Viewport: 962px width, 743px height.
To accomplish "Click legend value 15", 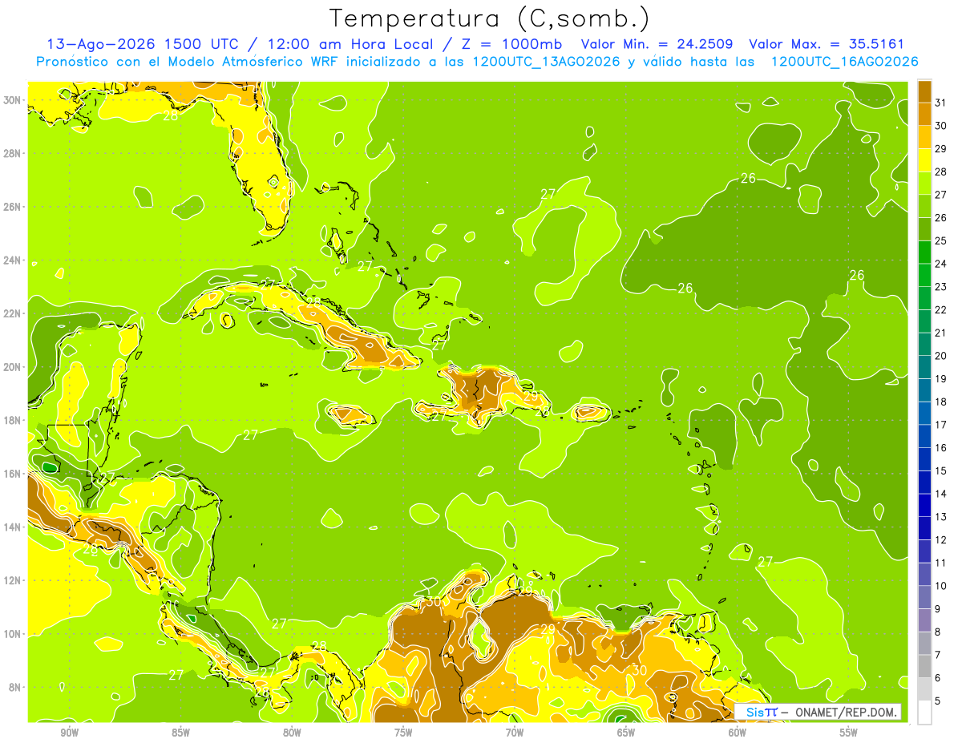I will pos(941,470).
